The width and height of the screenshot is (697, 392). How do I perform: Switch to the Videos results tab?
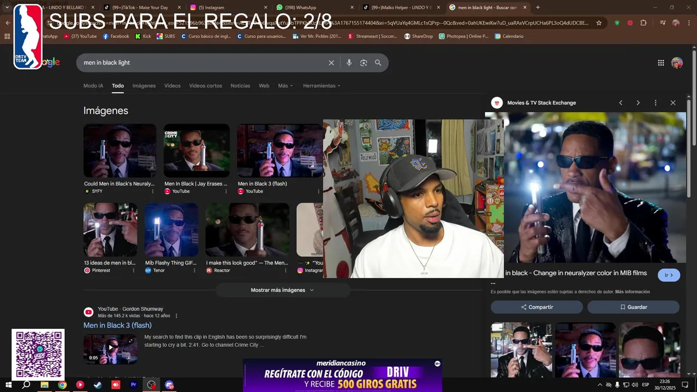pos(173,86)
